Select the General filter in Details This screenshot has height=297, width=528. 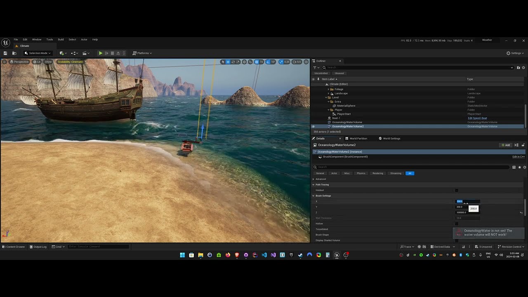(320, 173)
